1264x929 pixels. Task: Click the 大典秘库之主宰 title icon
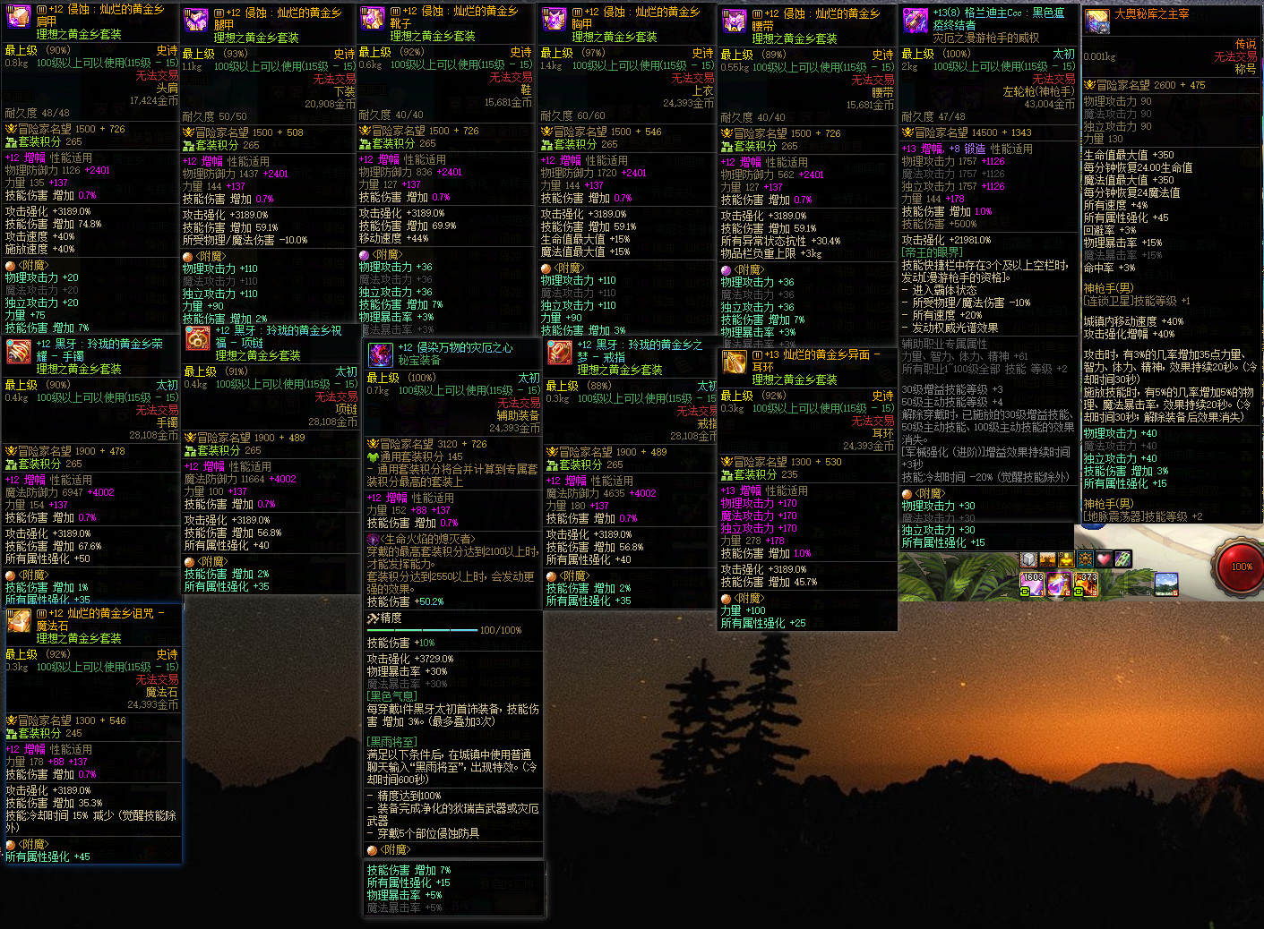(1096, 21)
